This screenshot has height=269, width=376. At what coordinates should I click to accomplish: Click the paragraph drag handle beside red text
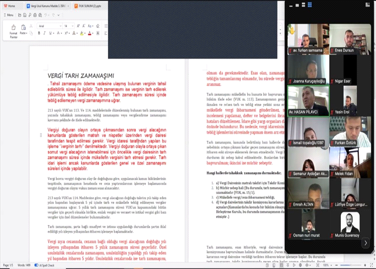[x=41, y=135]
